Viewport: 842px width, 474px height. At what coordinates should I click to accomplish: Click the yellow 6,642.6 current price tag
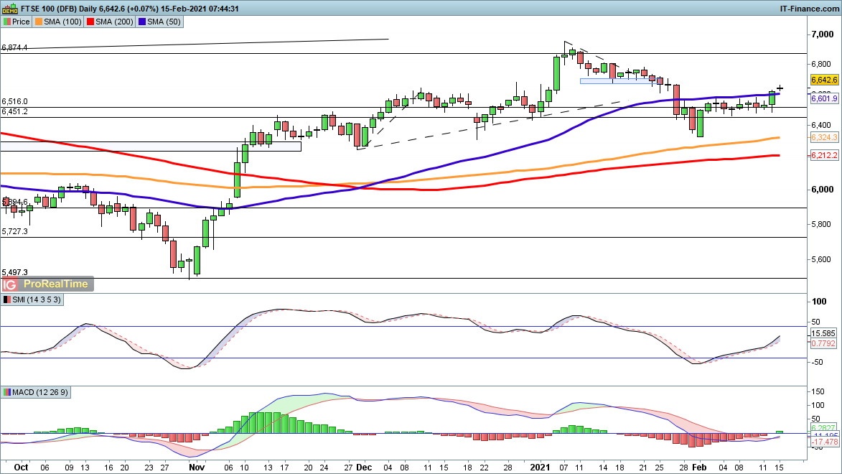pyautogui.click(x=824, y=80)
